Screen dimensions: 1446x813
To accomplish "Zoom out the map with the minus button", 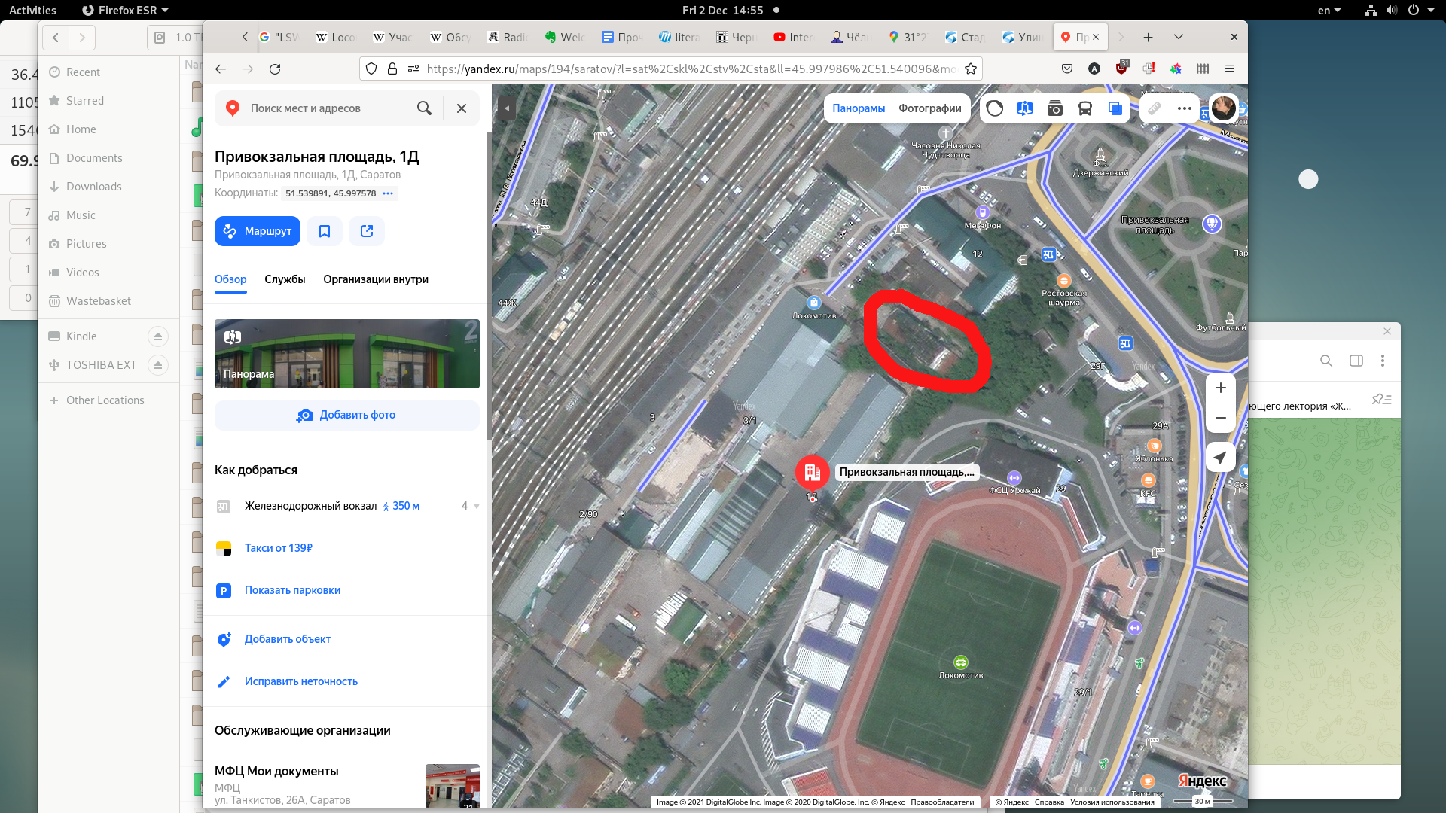I will (1221, 418).
